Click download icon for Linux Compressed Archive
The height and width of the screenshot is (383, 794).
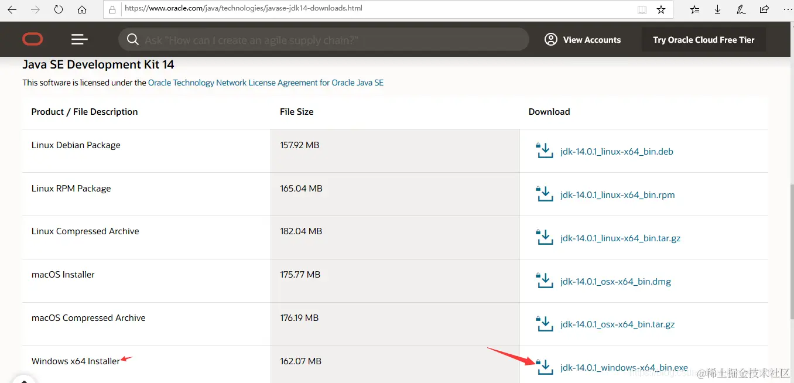point(545,237)
